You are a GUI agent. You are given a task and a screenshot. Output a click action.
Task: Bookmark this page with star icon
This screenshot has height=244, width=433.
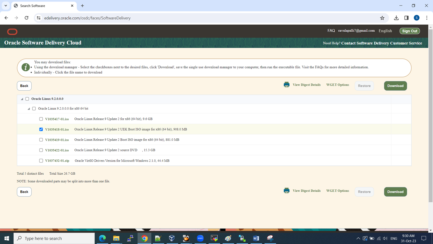coord(382,18)
